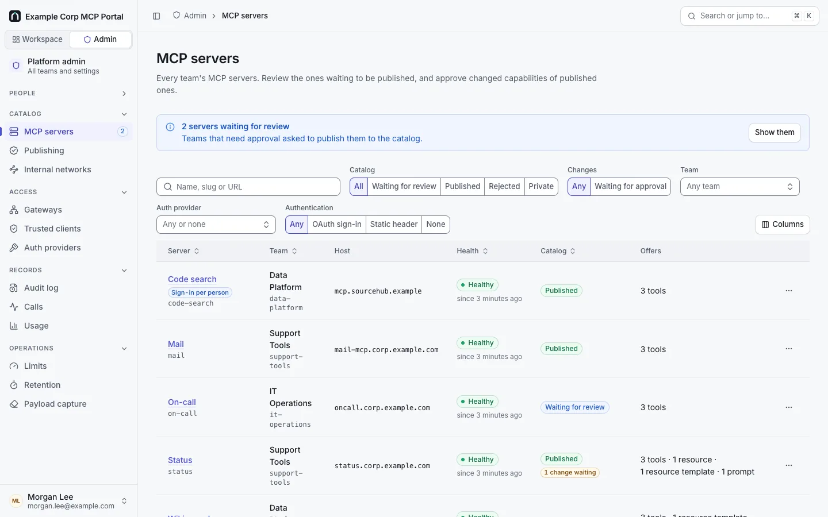Open Auth providers page
Viewport: 828px width, 517px height.
68,248
